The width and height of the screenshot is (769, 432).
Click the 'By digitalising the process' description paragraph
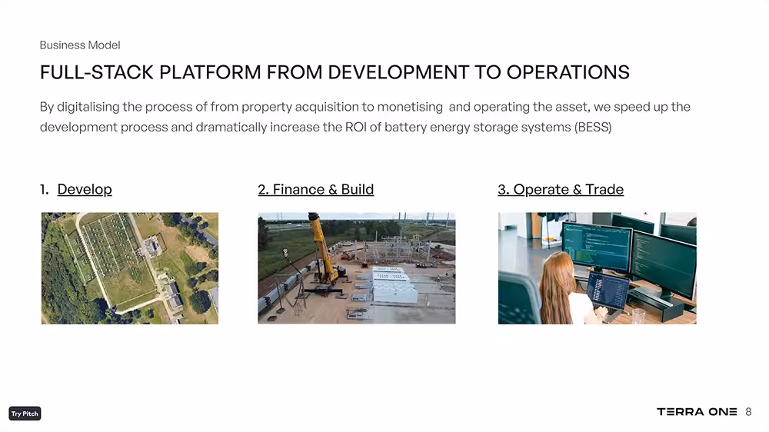click(x=365, y=117)
